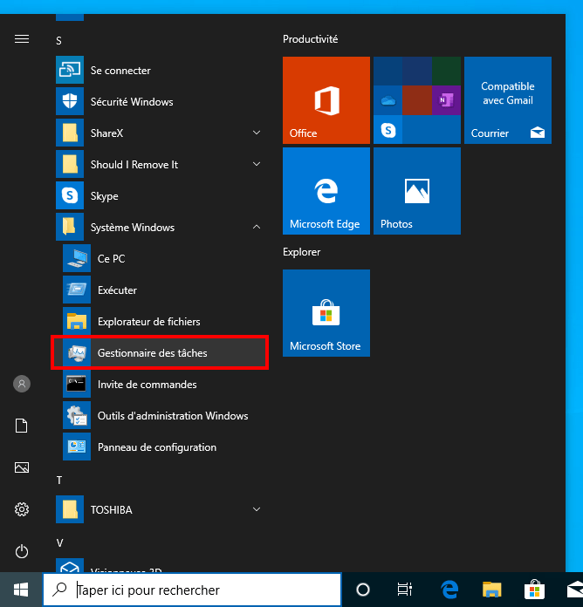Image resolution: width=583 pixels, height=607 pixels.
Task: Open Outils d'administration Windows icon
Action: [x=77, y=415]
